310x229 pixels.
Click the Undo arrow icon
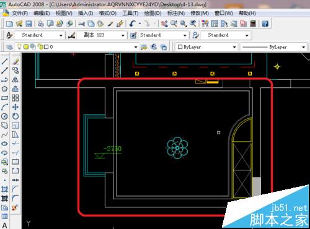[133, 24]
